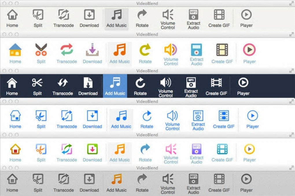The height and width of the screenshot is (196, 295).
Task: Click Create GIF in first gray toolbar
Action: click(x=219, y=19)
